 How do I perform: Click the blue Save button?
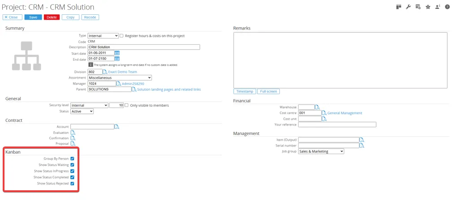coord(33,17)
